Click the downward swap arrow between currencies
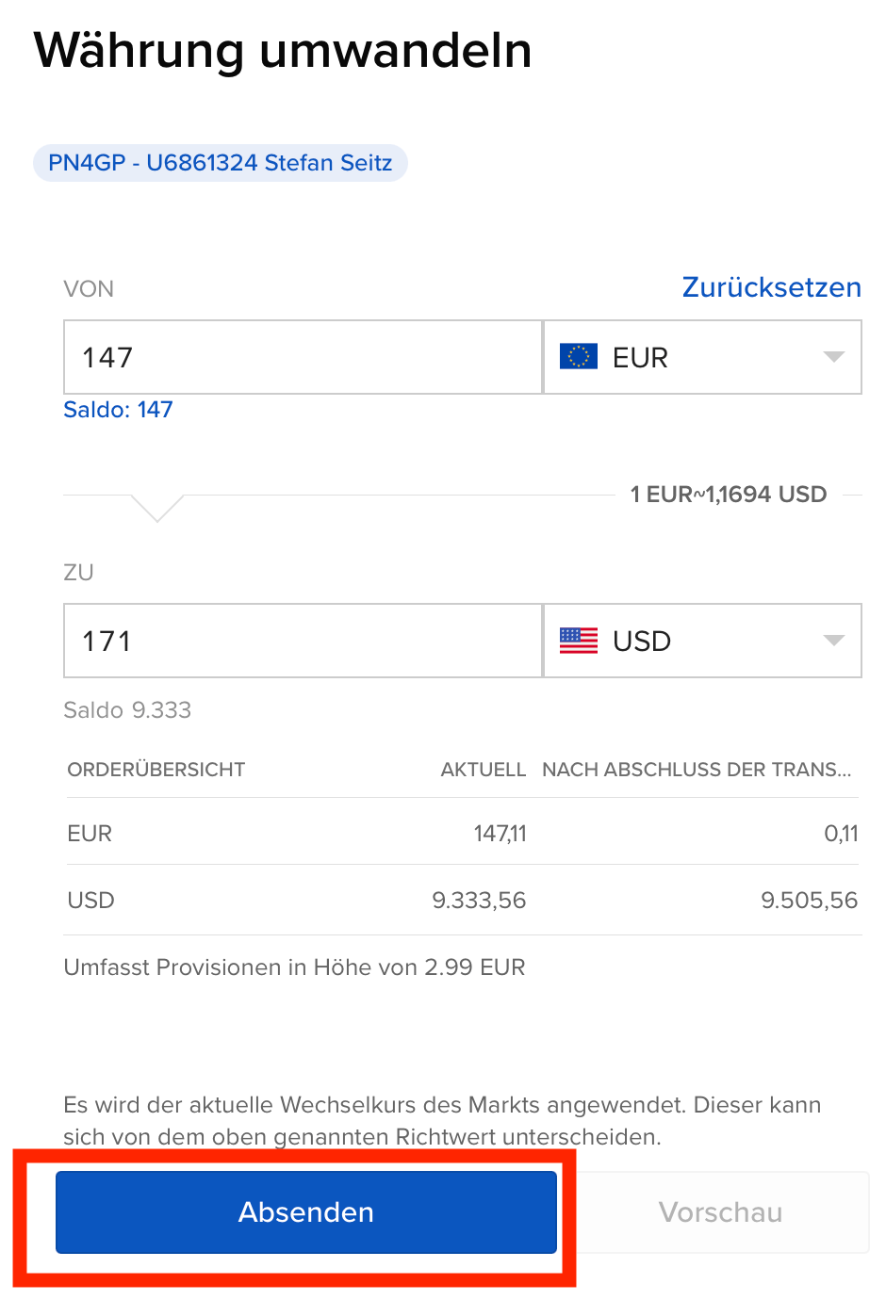Viewport: 886px width, 1300px height. 157,508
